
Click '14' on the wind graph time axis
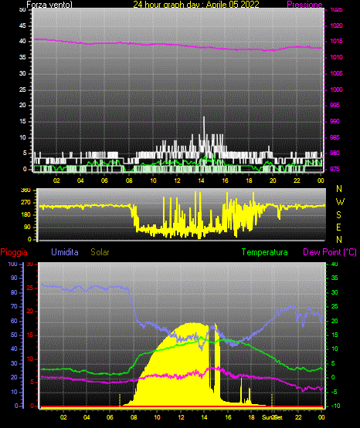click(201, 180)
